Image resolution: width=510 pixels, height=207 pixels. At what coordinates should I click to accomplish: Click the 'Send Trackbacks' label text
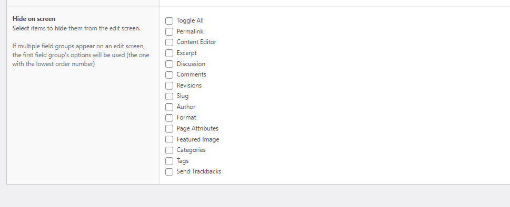tap(199, 171)
